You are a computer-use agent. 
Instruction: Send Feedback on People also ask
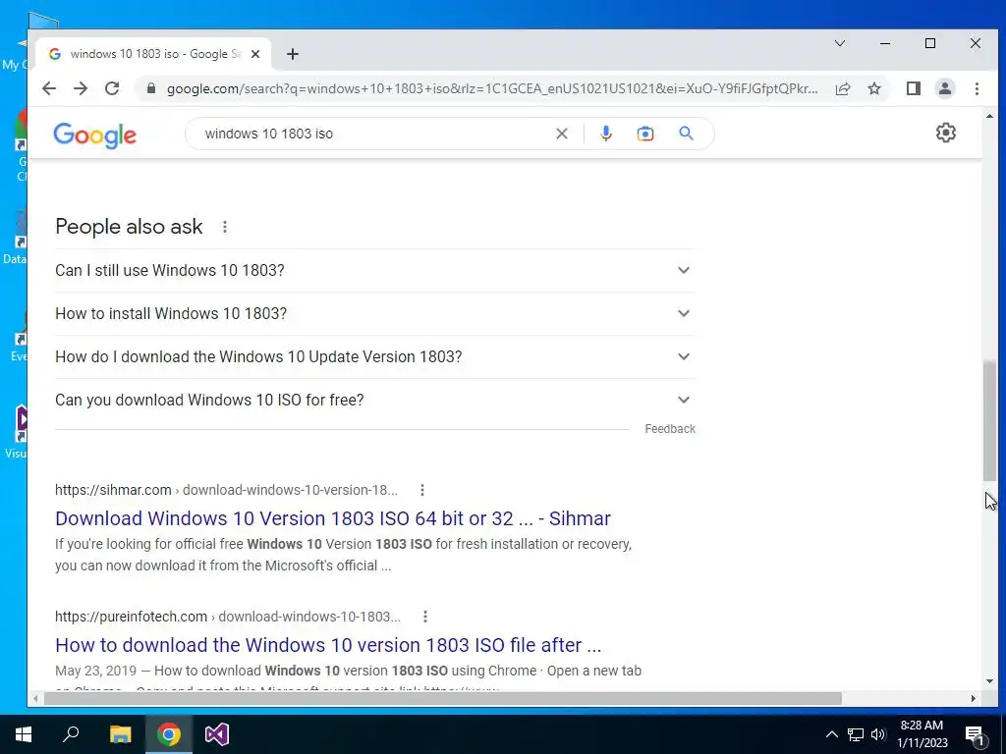(670, 429)
